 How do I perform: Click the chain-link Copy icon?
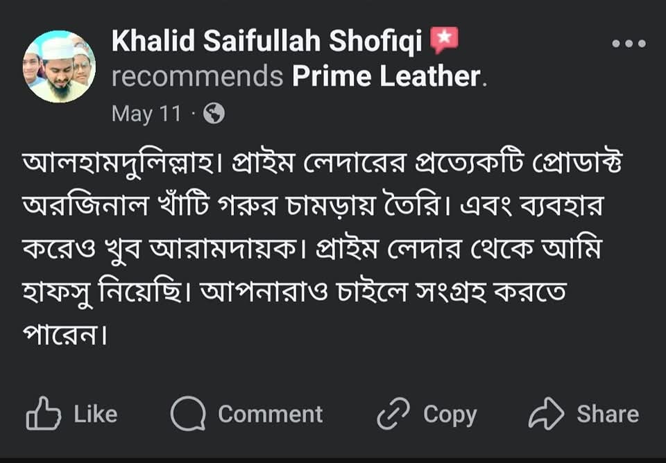coord(394,414)
